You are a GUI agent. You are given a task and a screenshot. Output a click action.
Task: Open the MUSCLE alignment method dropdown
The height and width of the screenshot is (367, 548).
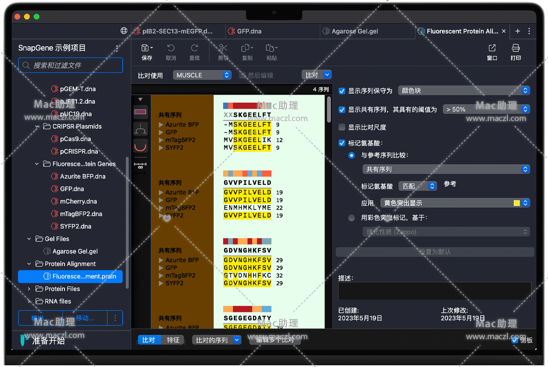tap(202, 75)
